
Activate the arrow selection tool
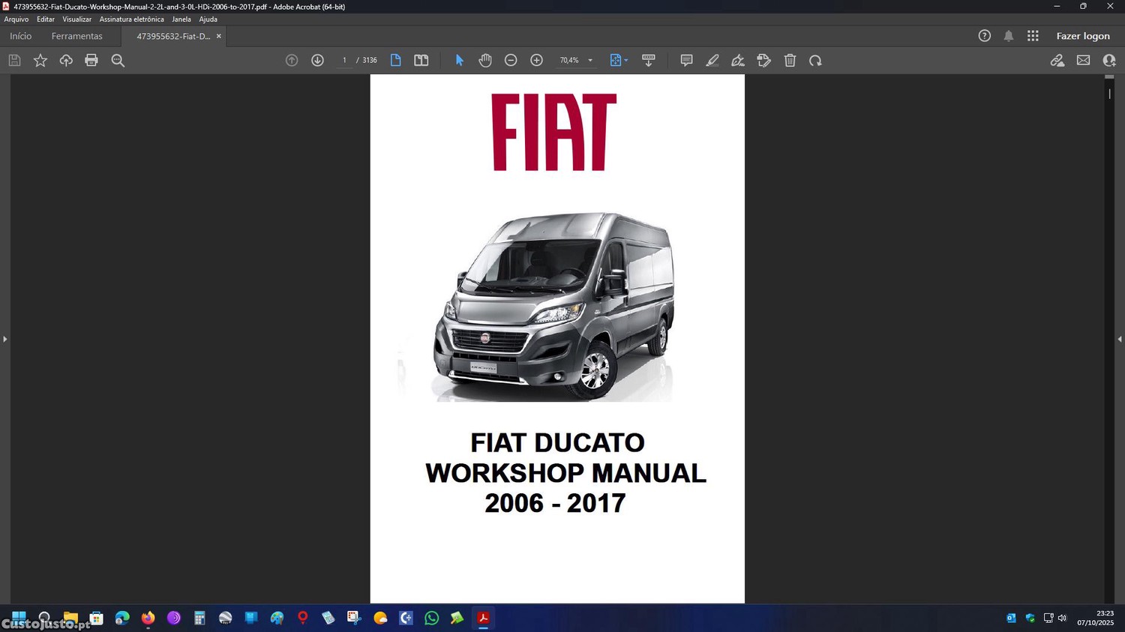click(x=460, y=61)
